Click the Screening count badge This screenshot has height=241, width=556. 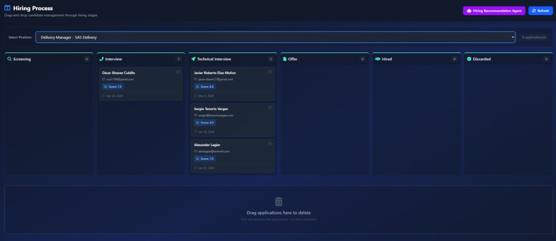[86, 59]
